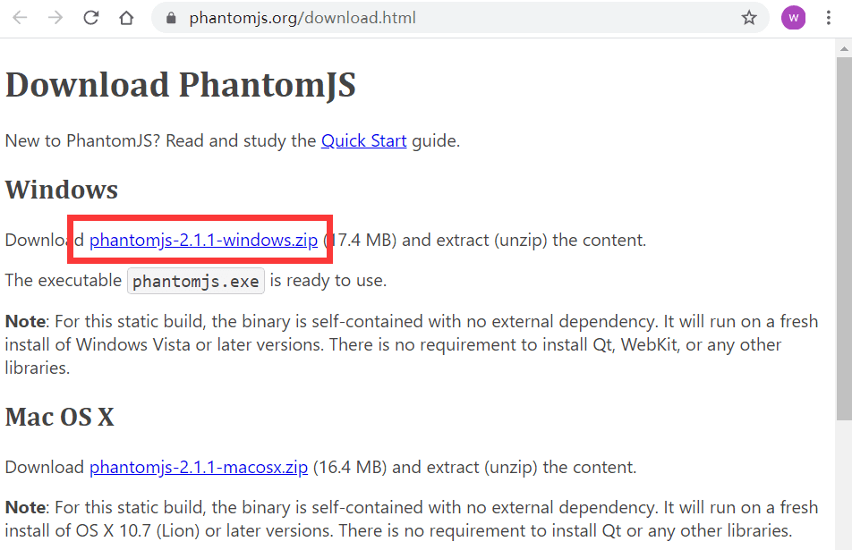Viewport: 852px width, 550px height.
Task: Click the scrollbar track below the thumb
Action: point(844,485)
